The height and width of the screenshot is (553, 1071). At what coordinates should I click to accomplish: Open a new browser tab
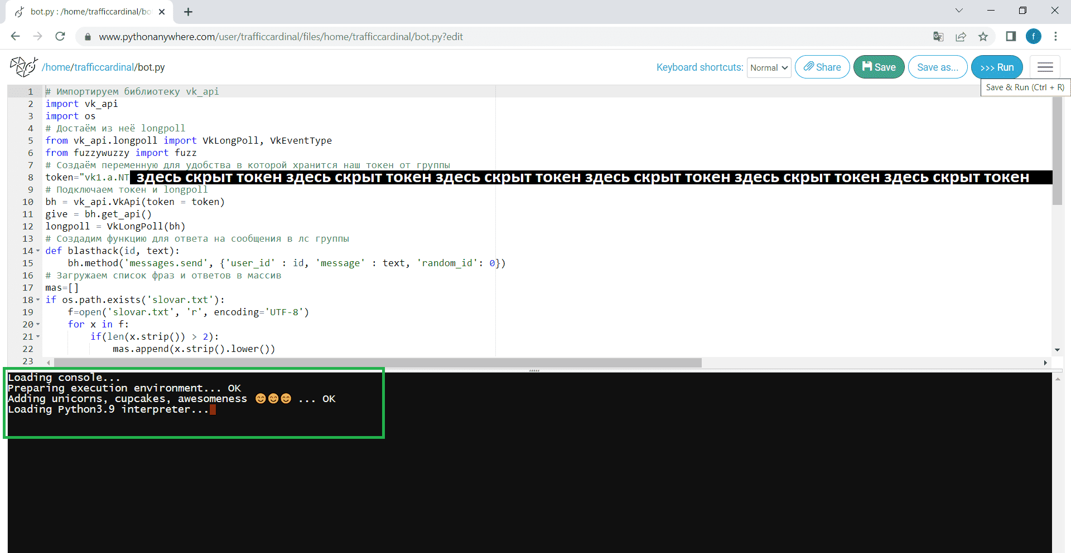tap(188, 12)
